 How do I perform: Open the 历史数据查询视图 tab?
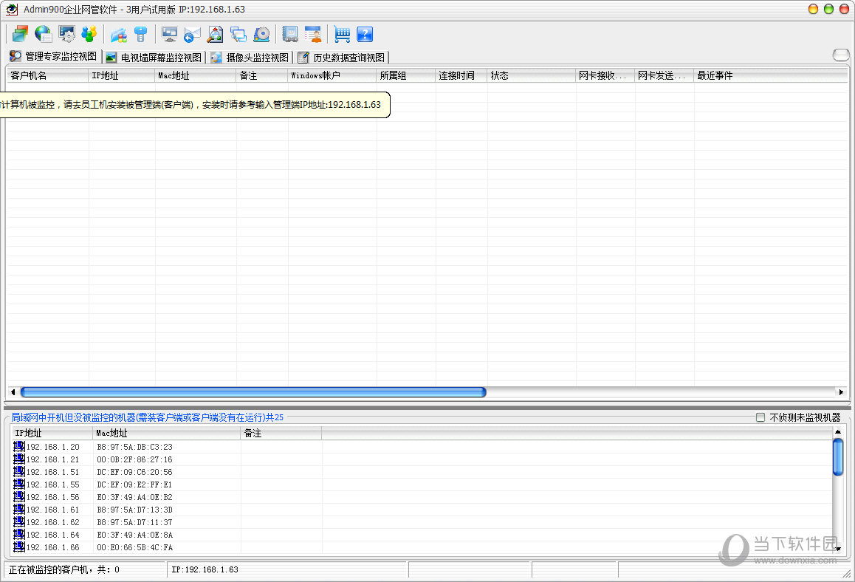pyautogui.click(x=343, y=58)
